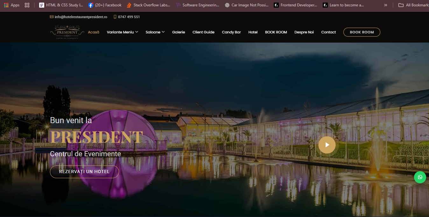Play the hero video
Screen dimensions: 429x217
click(327, 145)
